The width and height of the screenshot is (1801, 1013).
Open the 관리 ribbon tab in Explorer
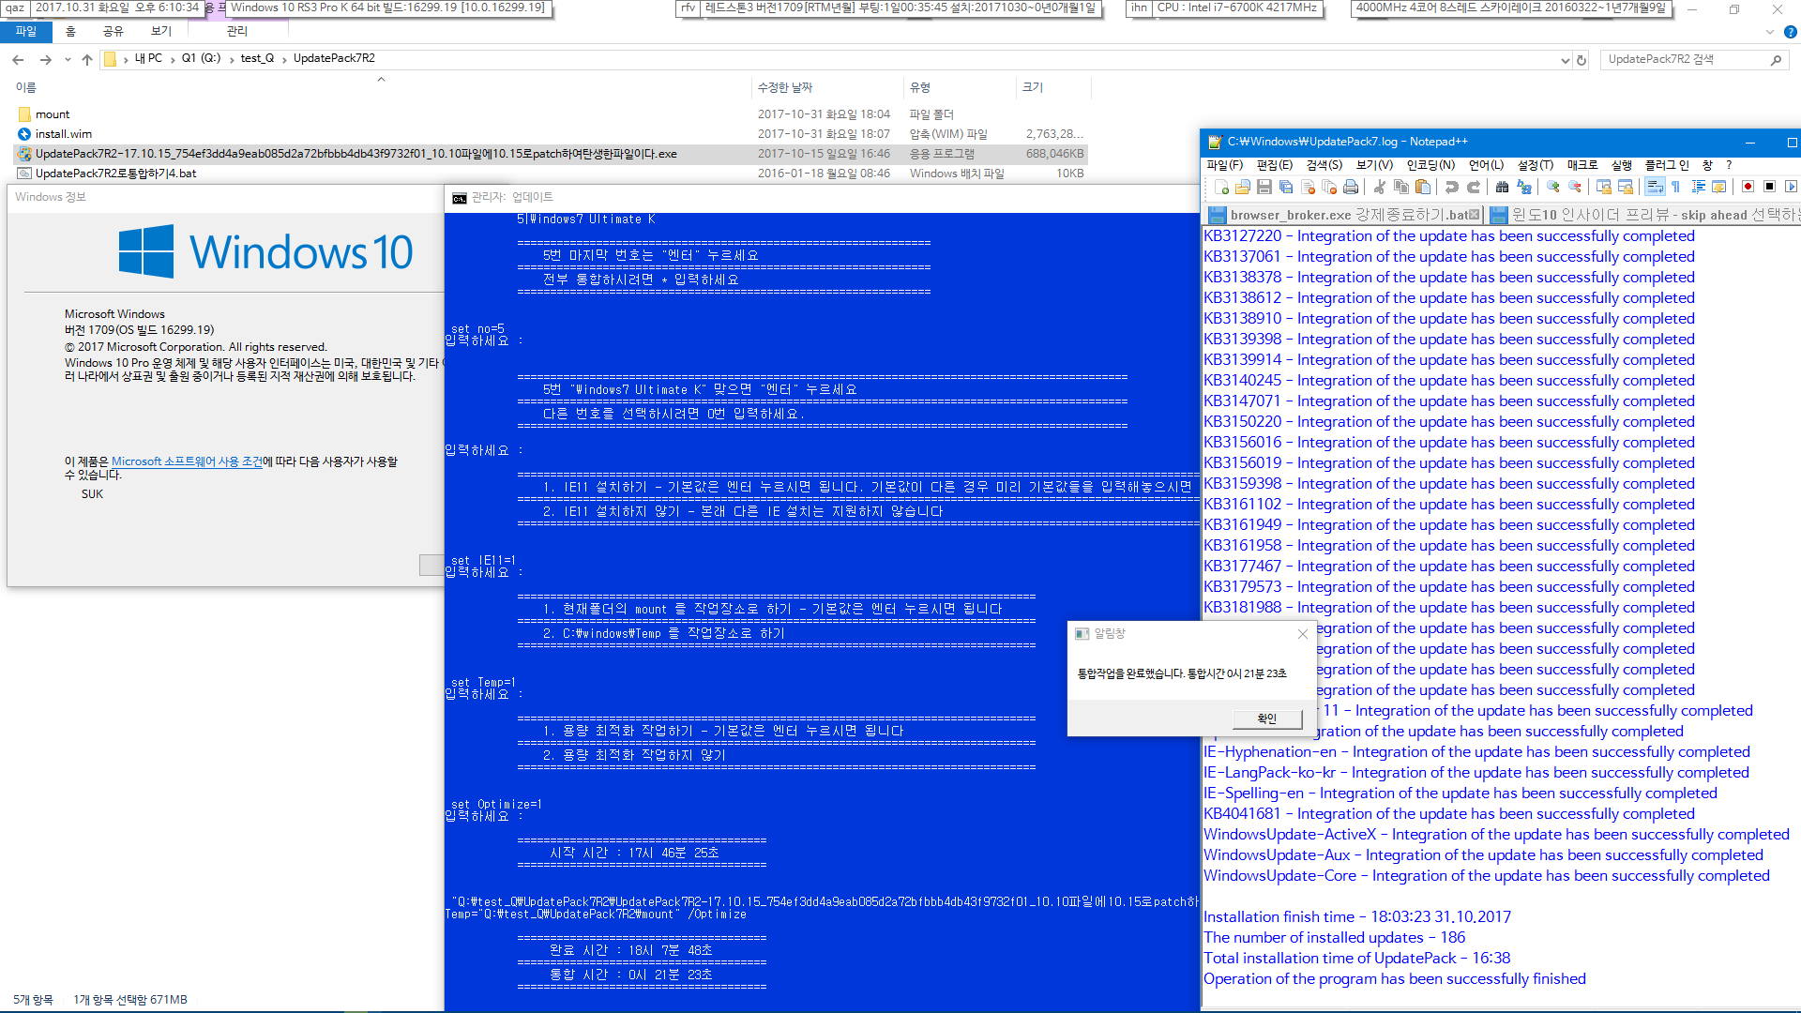pos(236,31)
